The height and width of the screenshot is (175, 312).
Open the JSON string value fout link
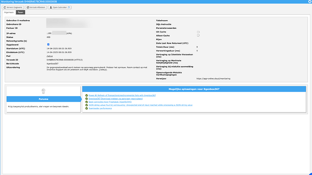point(141,105)
